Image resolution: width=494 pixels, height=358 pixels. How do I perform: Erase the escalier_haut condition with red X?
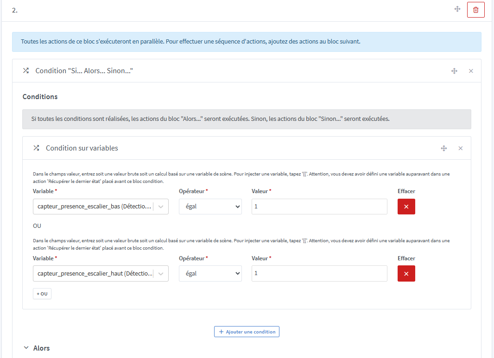point(406,274)
